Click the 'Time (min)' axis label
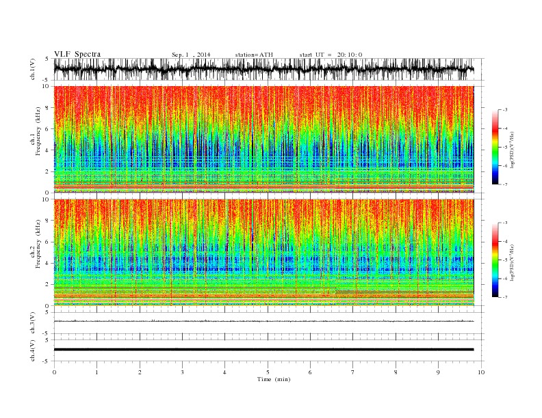 click(274, 379)
